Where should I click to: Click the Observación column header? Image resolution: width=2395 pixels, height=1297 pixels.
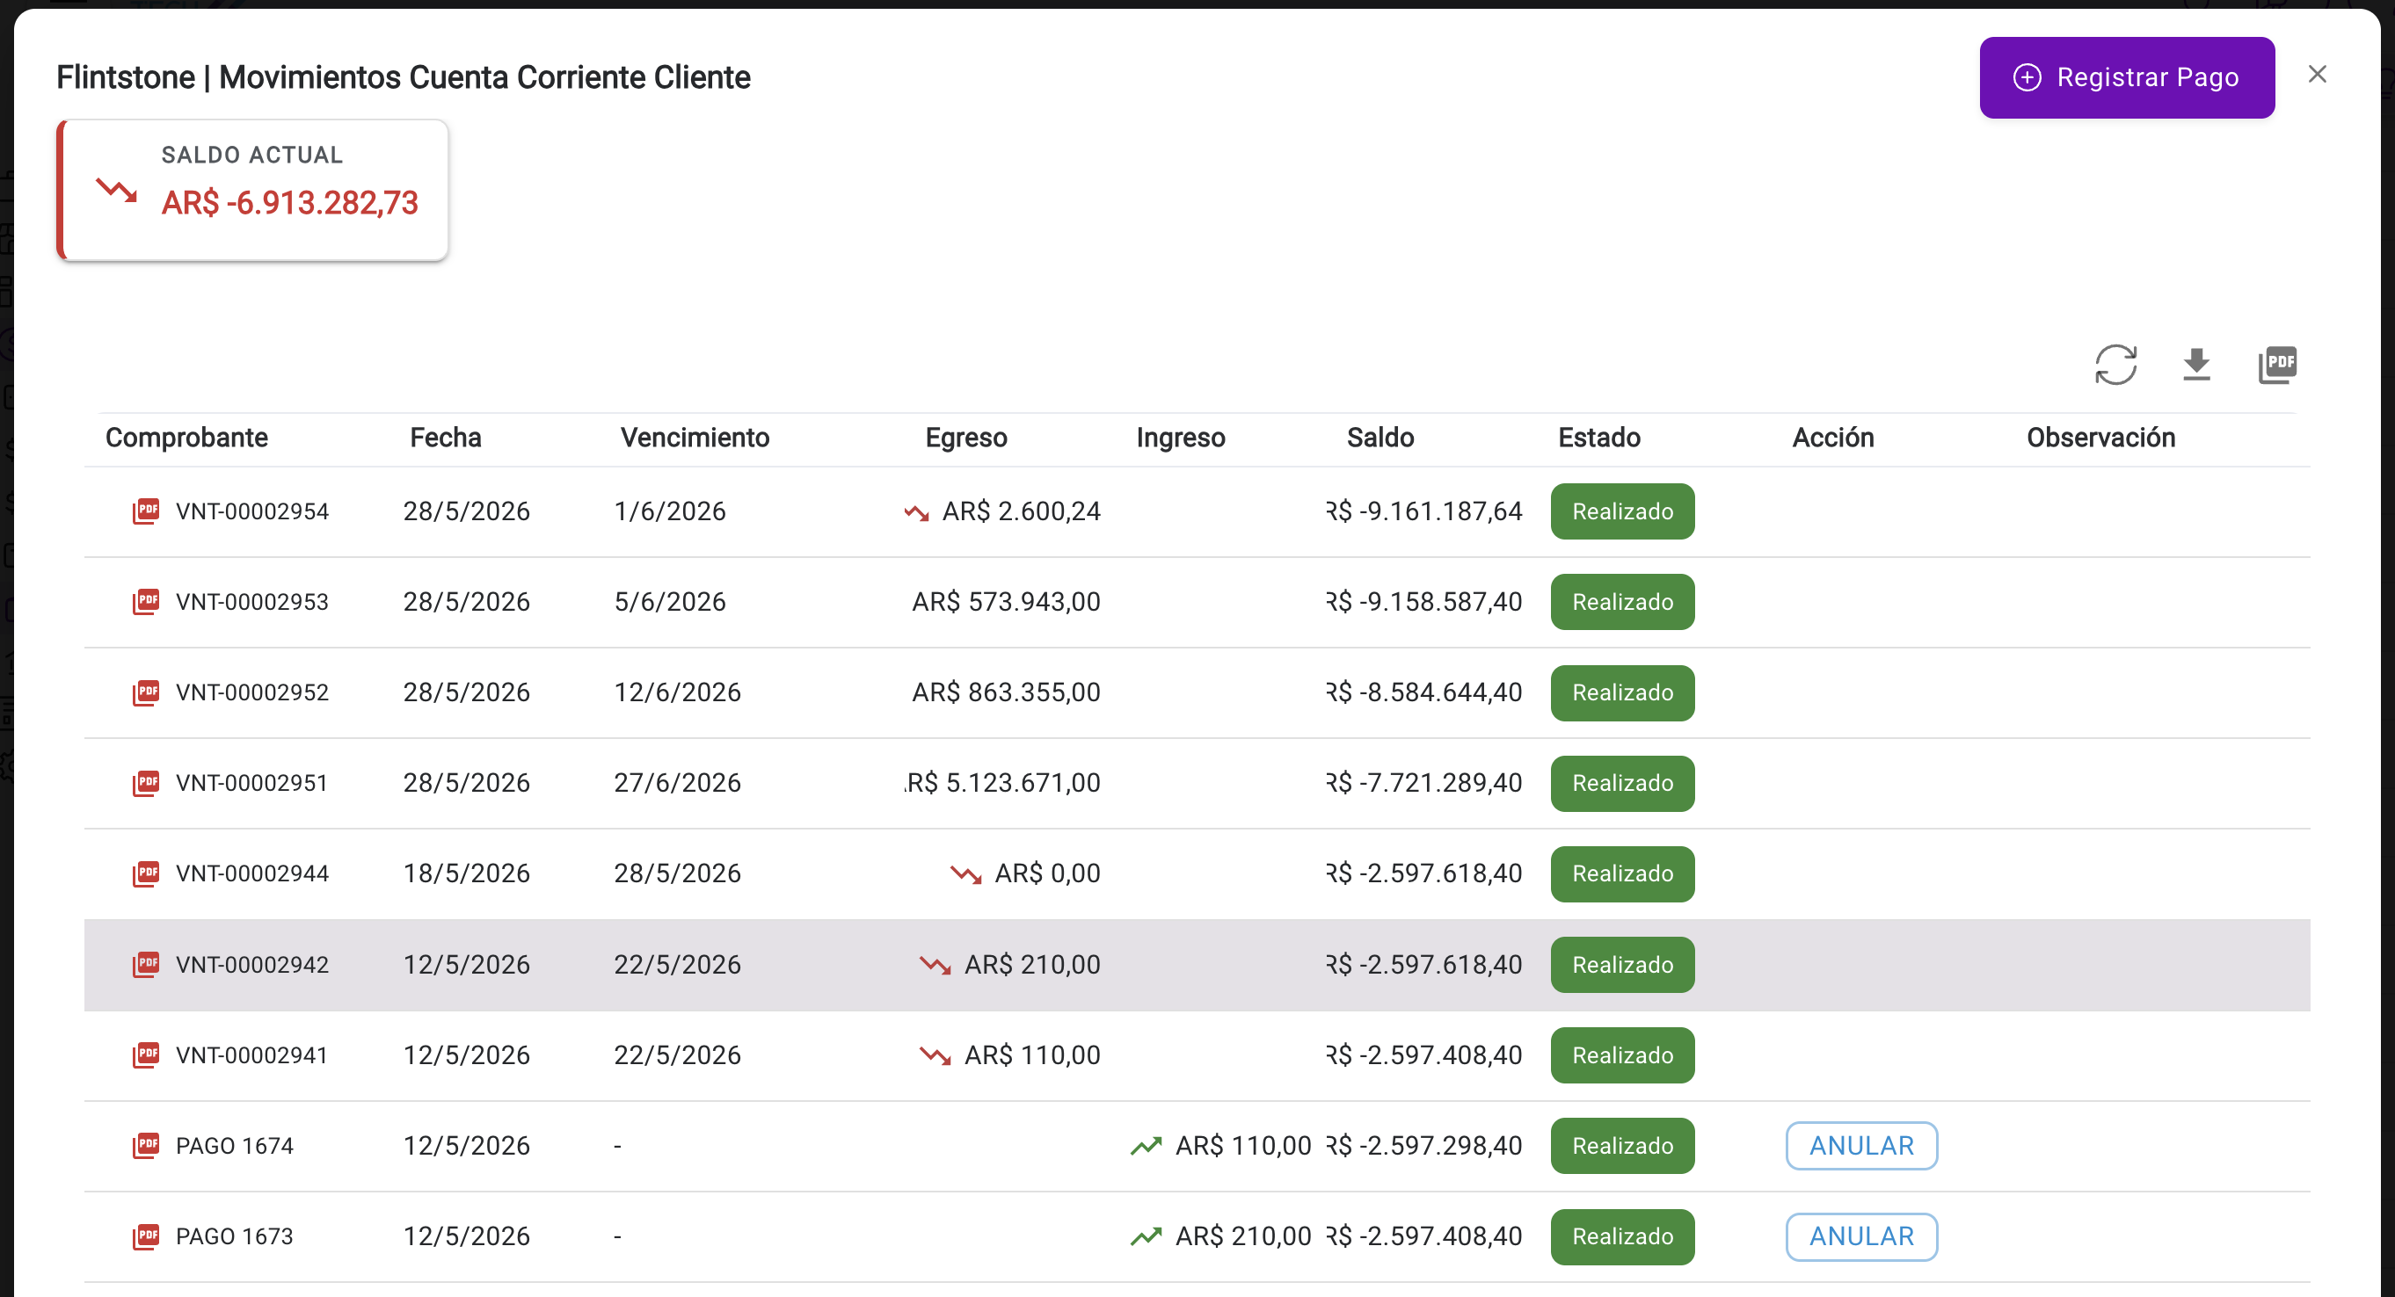click(x=2100, y=438)
